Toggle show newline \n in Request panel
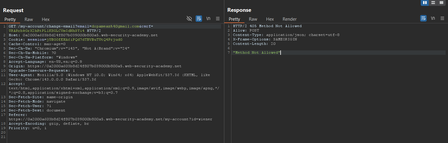This screenshot has height=143, width=448. (208, 19)
